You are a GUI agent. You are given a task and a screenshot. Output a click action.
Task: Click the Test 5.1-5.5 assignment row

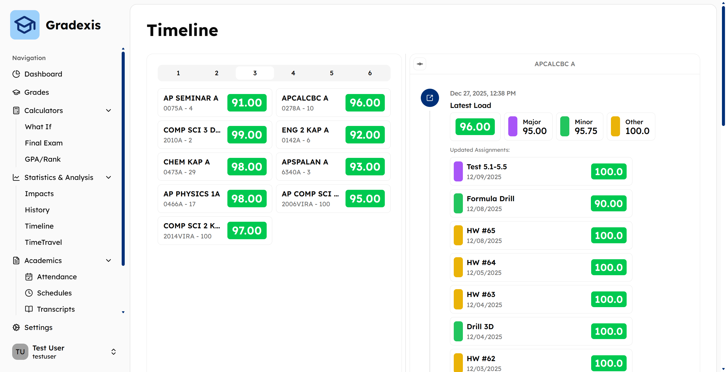[x=541, y=171]
